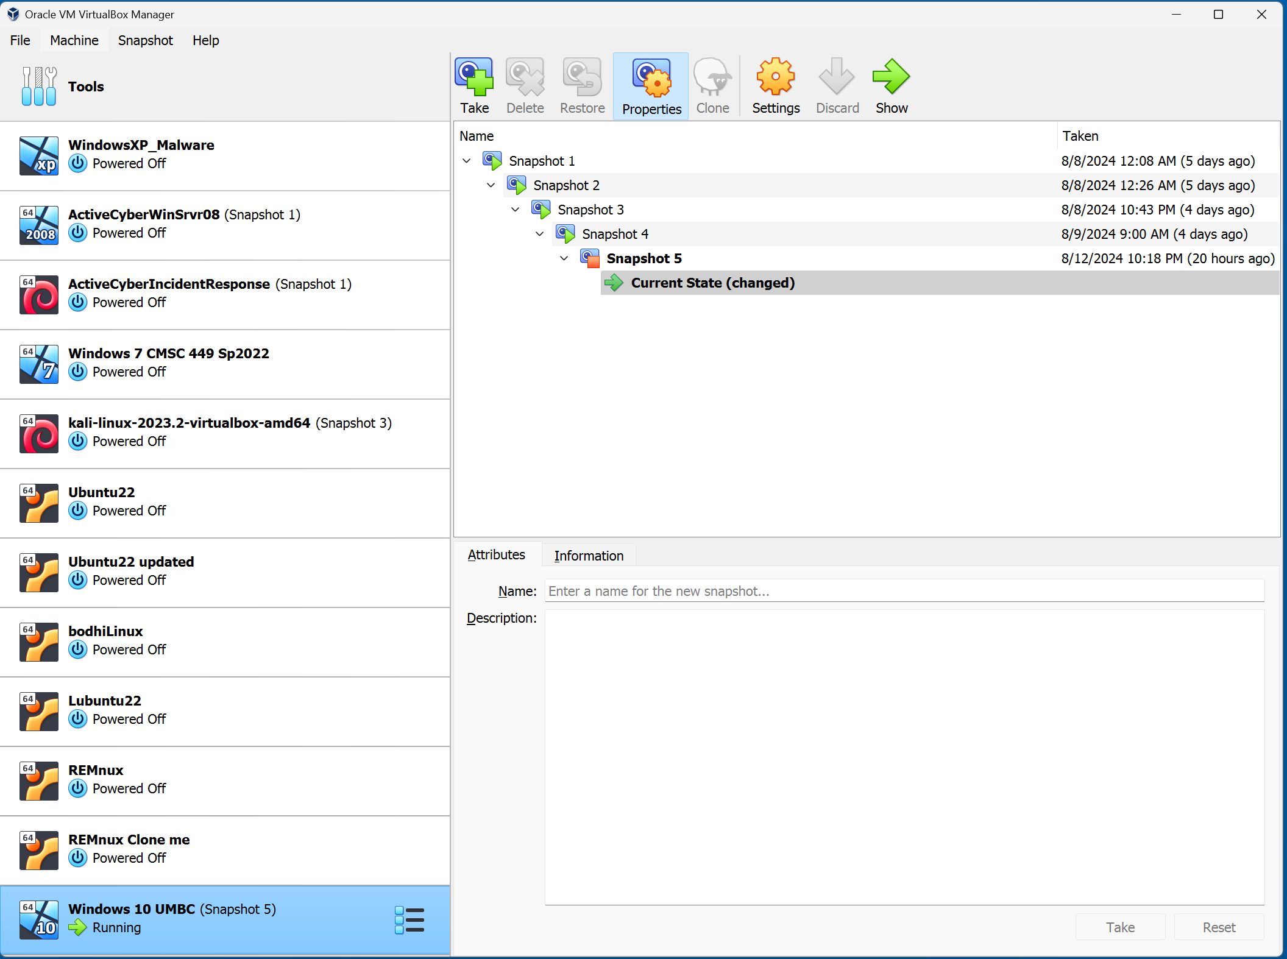This screenshot has width=1287, height=959.
Task: Click '8/9/2024 9:00 AM (4 days ago)' cell
Action: pos(1154,234)
